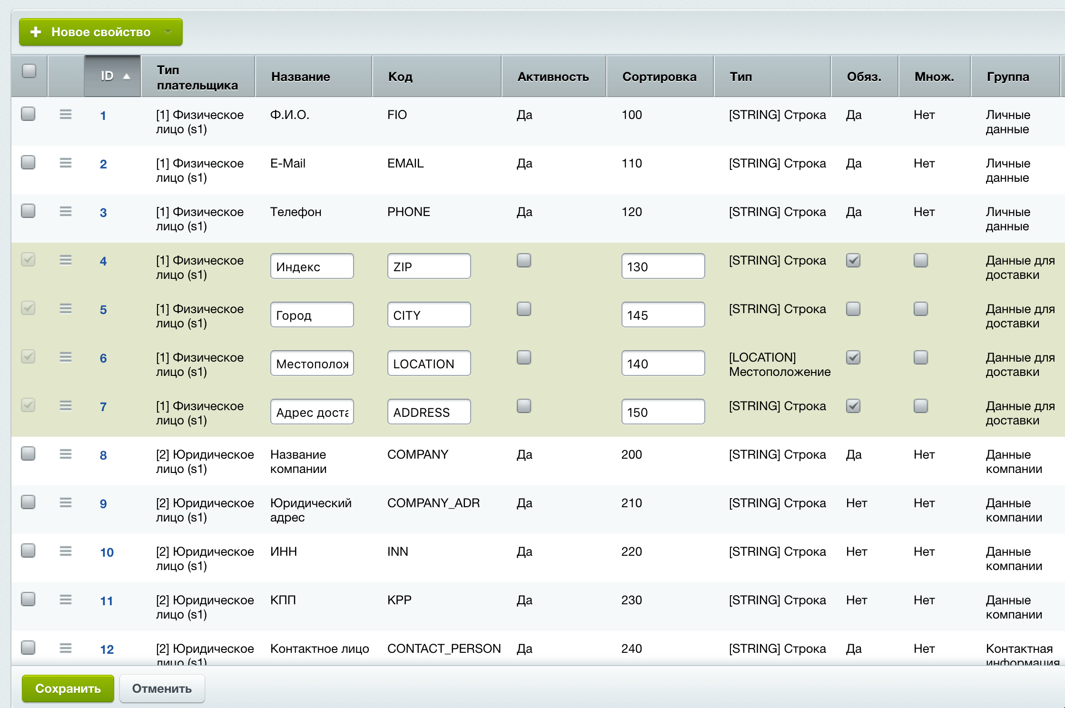The image size is (1065, 708).
Task: Open property link ID 1
Action: (103, 116)
